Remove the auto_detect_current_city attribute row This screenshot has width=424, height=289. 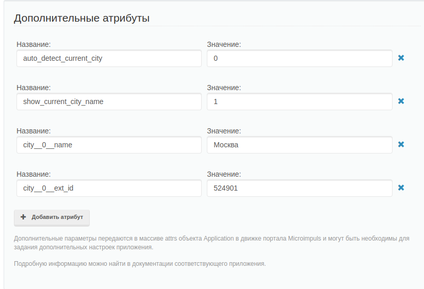point(401,58)
